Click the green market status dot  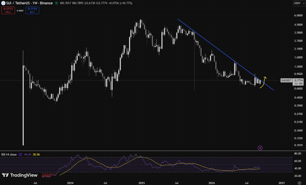[x=57, y=3]
